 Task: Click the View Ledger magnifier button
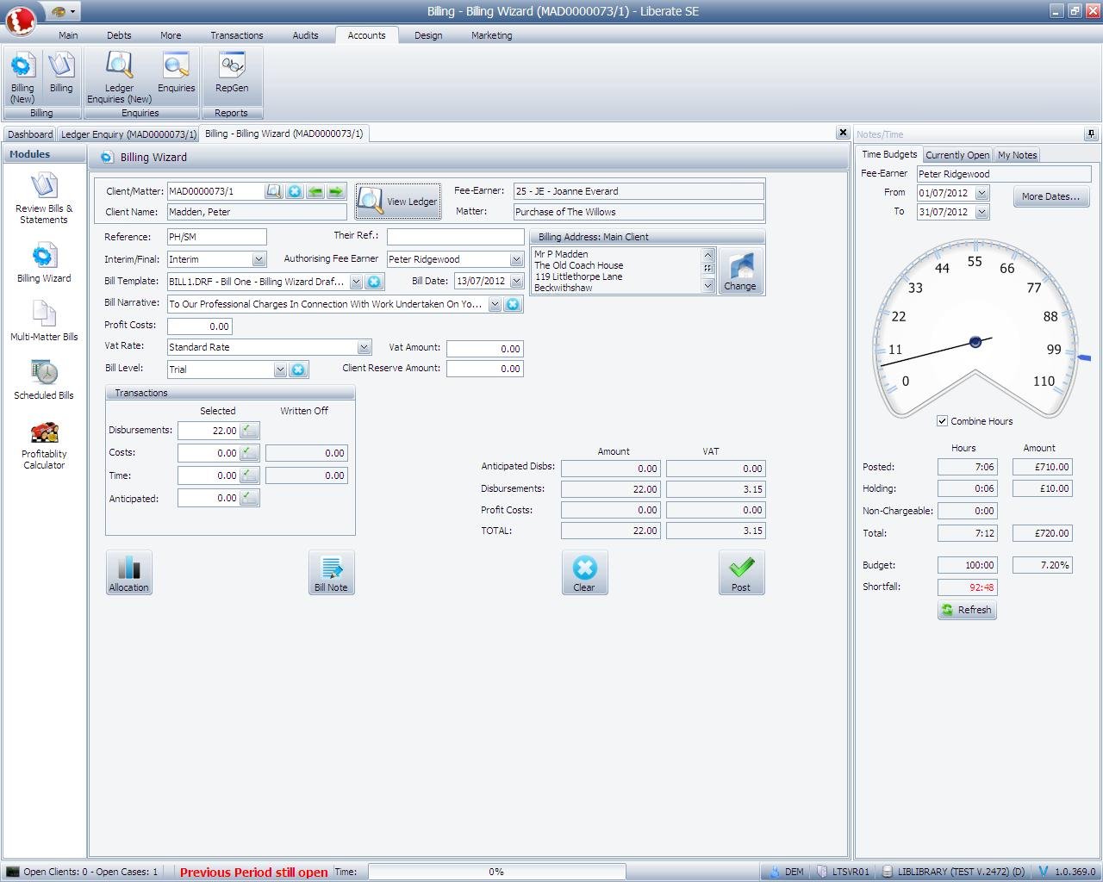[x=398, y=202]
